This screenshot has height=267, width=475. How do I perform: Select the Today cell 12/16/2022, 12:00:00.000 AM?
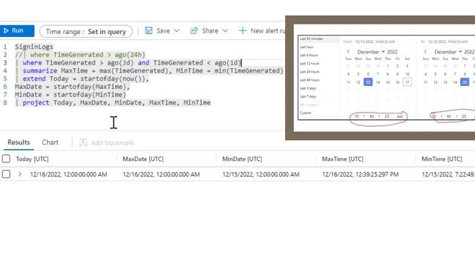point(68,174)
